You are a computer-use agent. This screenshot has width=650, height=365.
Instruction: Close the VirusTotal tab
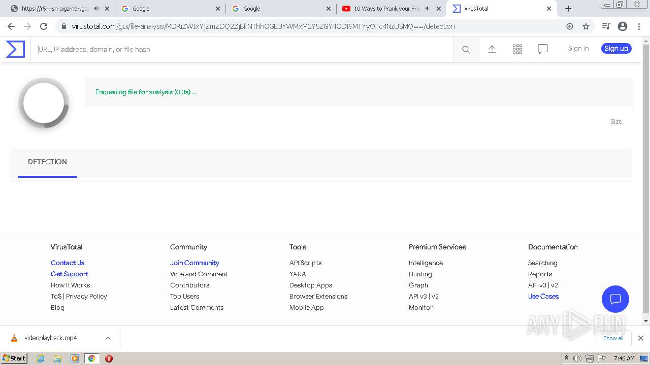549,9
